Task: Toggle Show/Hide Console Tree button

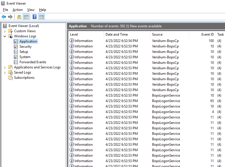Action: pos(26,17)
